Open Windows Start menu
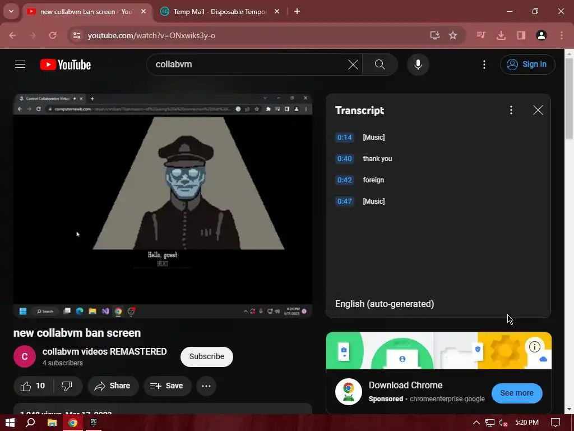574x431 pixels. tap(10, 423)
